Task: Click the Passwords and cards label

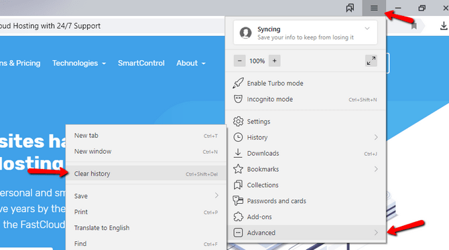Action: point(277,201)
